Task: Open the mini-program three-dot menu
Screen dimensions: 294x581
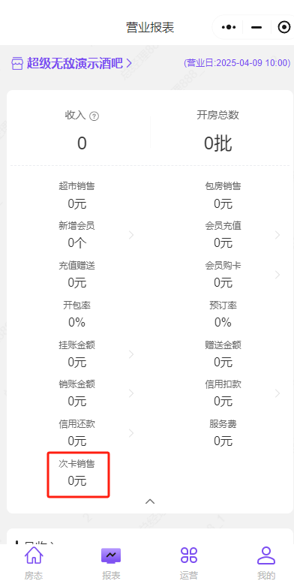Action: pos(229,27)
